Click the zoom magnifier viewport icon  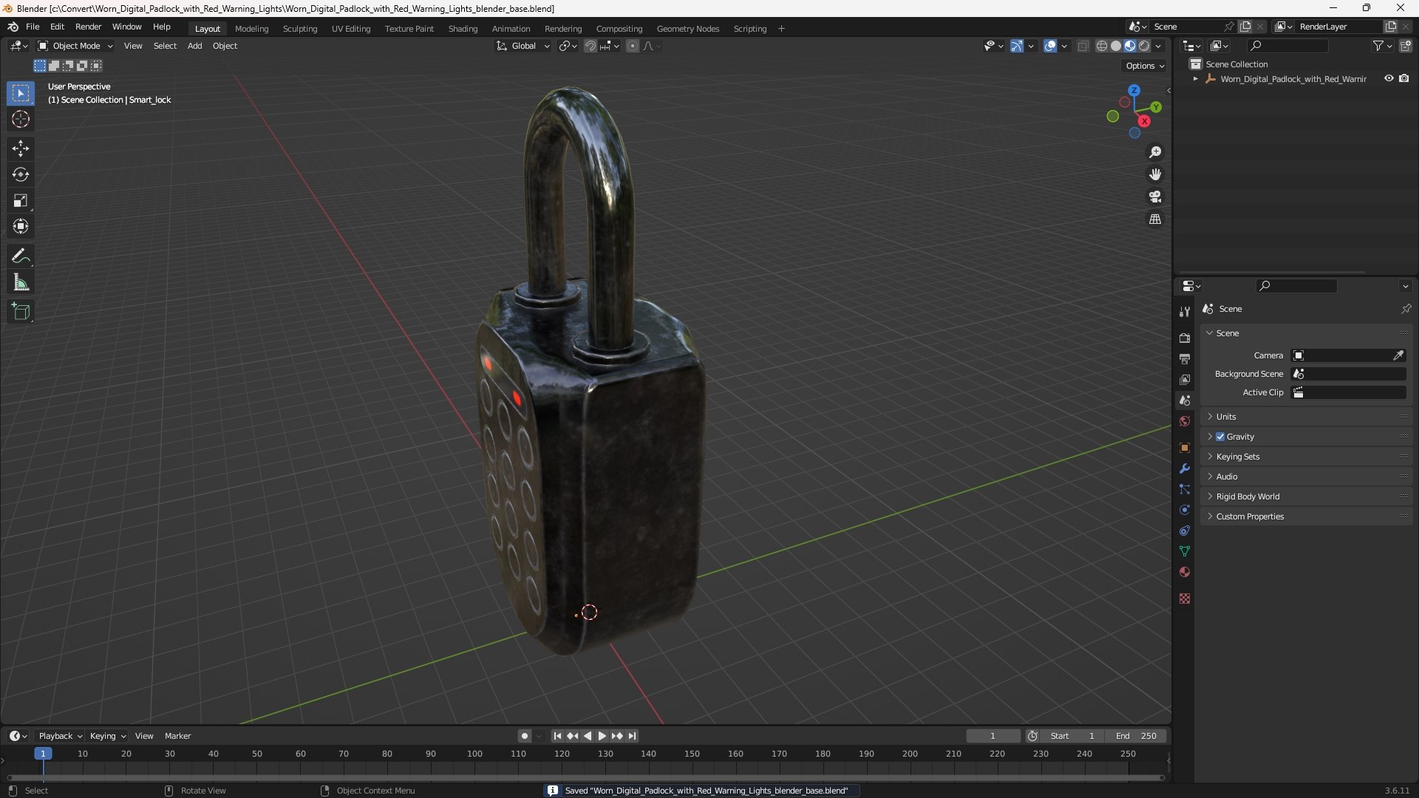[x=1155, y=152]
